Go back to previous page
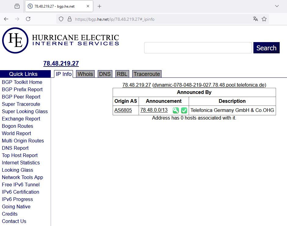Image resolution: width=287 pixels, height=226 pixels. coord(6,19)
